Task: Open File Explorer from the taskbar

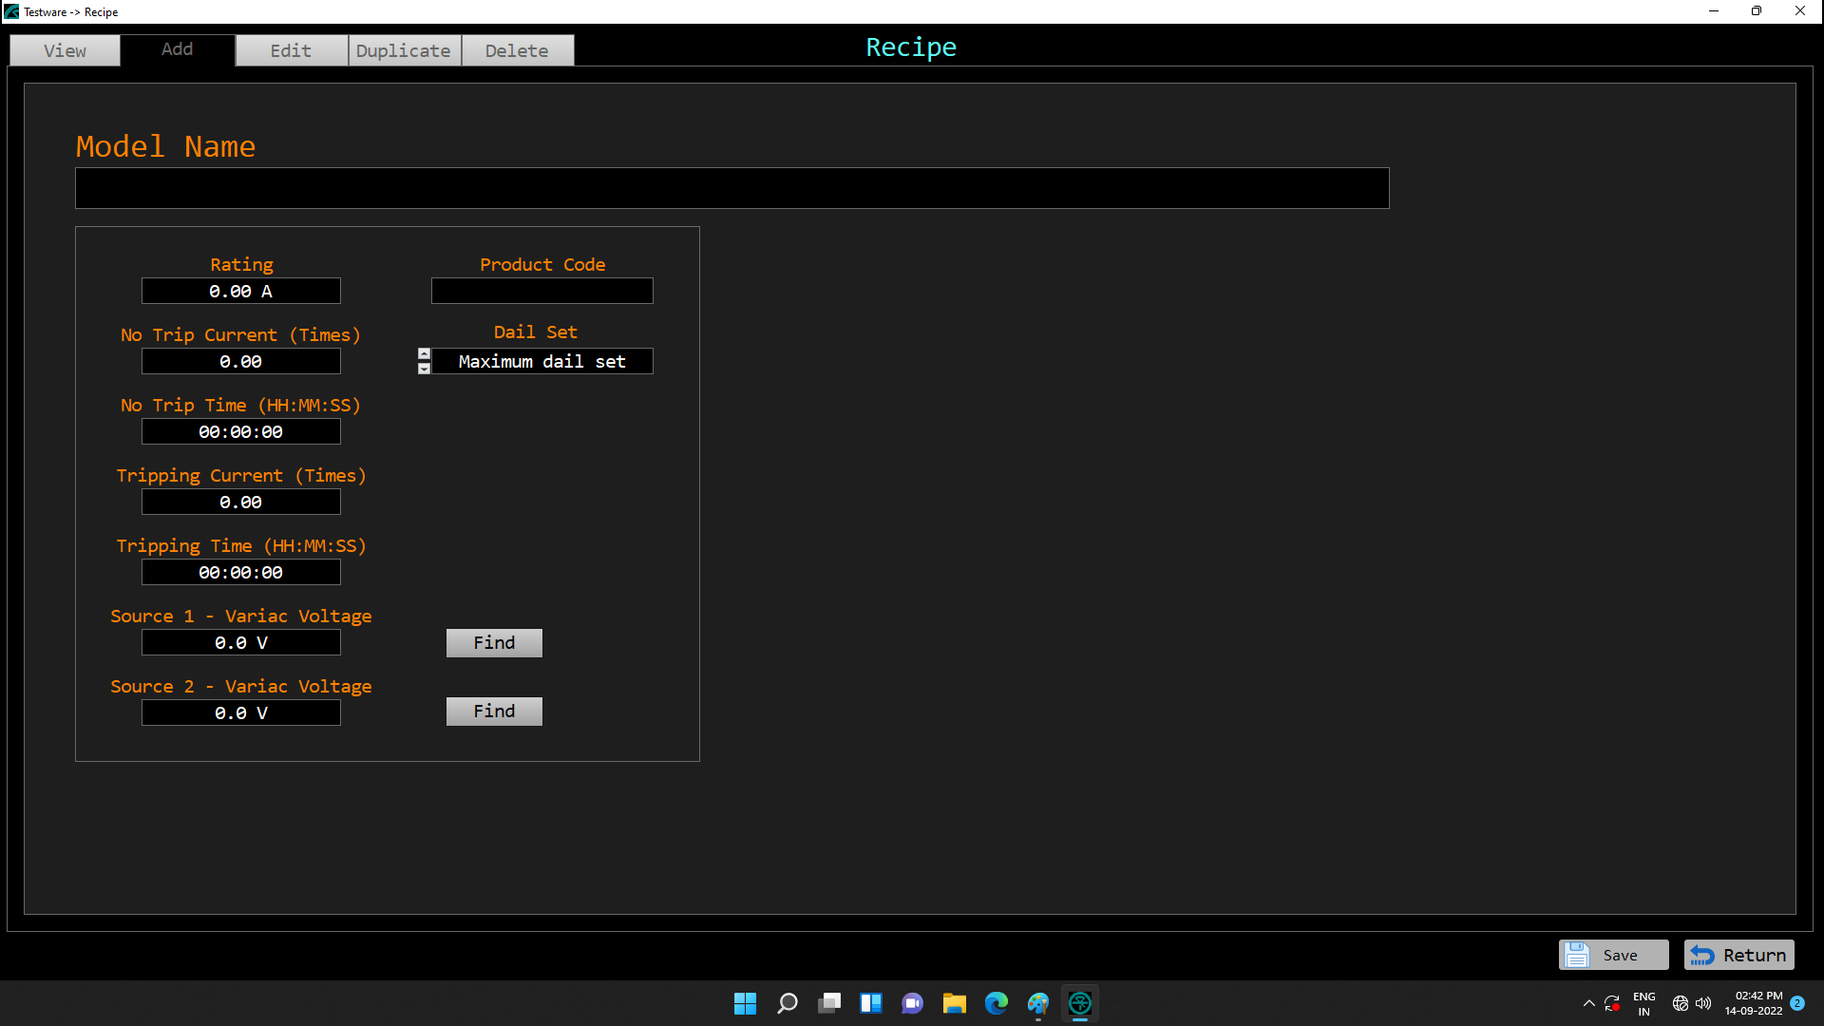Action: (x=954, y=1003)
